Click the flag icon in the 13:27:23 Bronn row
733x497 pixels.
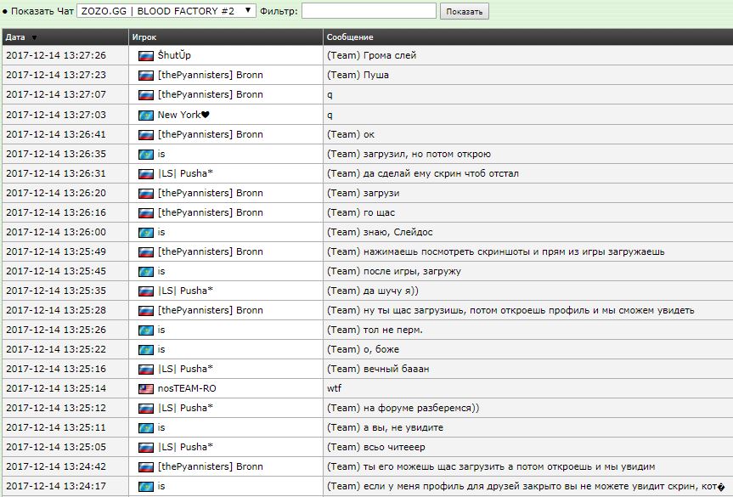pyautogui.click(x=146, y=75)
